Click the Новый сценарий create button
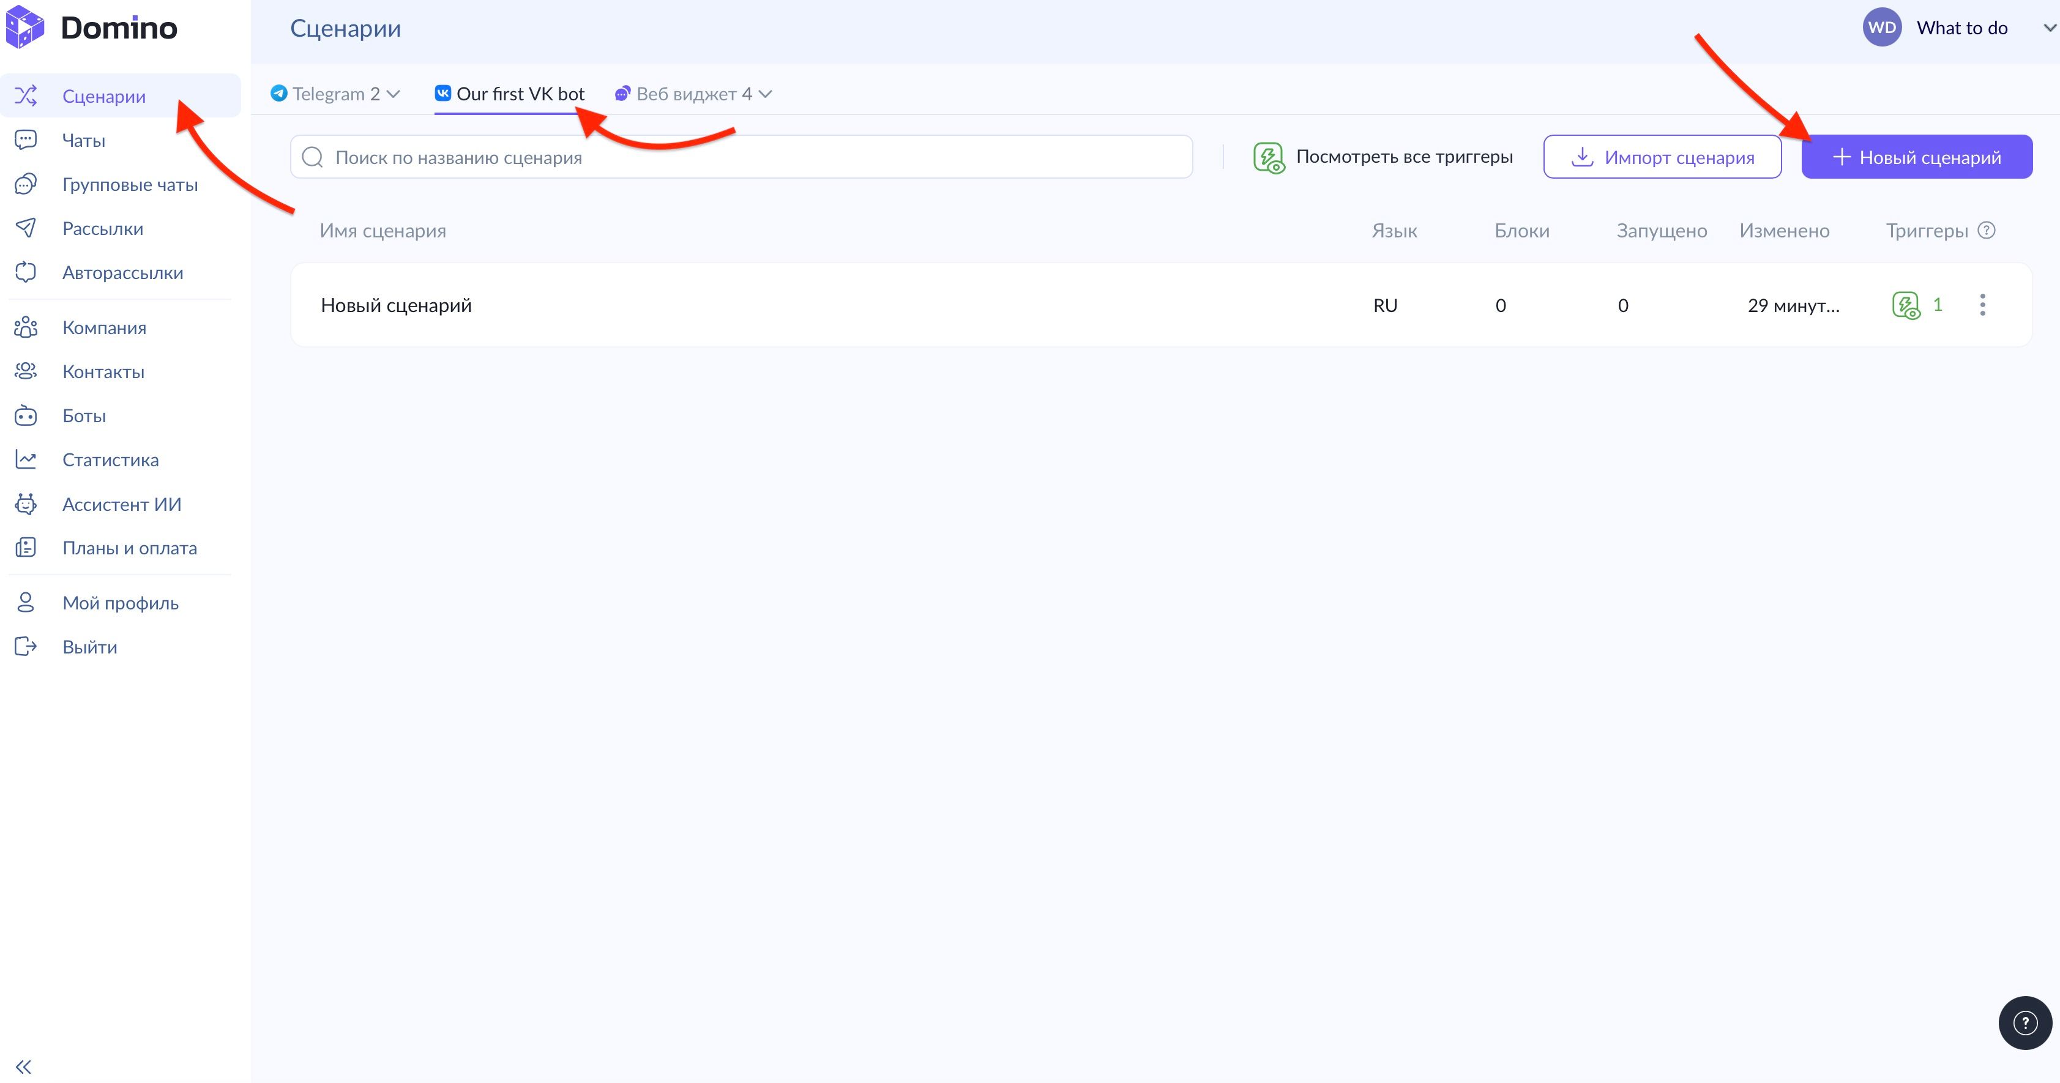This screenshot has width=2060, height=1083. 1916,157
